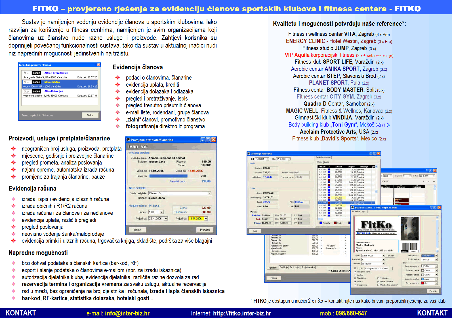The height and width of the screenshot is (318, 452).
Task: Click the red bullet beside fotografiranje direktno iz programa
Action: [x=117, y=126]
